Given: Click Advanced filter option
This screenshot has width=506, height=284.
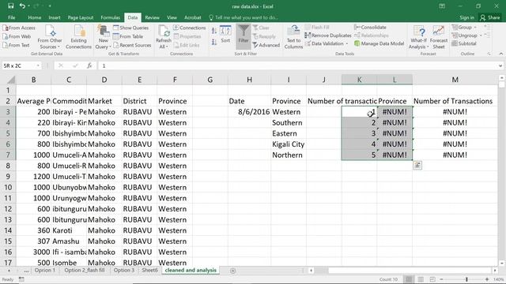Looking at the screenshot, I should (266, 46).
